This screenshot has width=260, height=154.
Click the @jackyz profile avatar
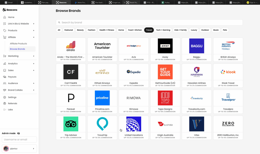coord(6,148)
